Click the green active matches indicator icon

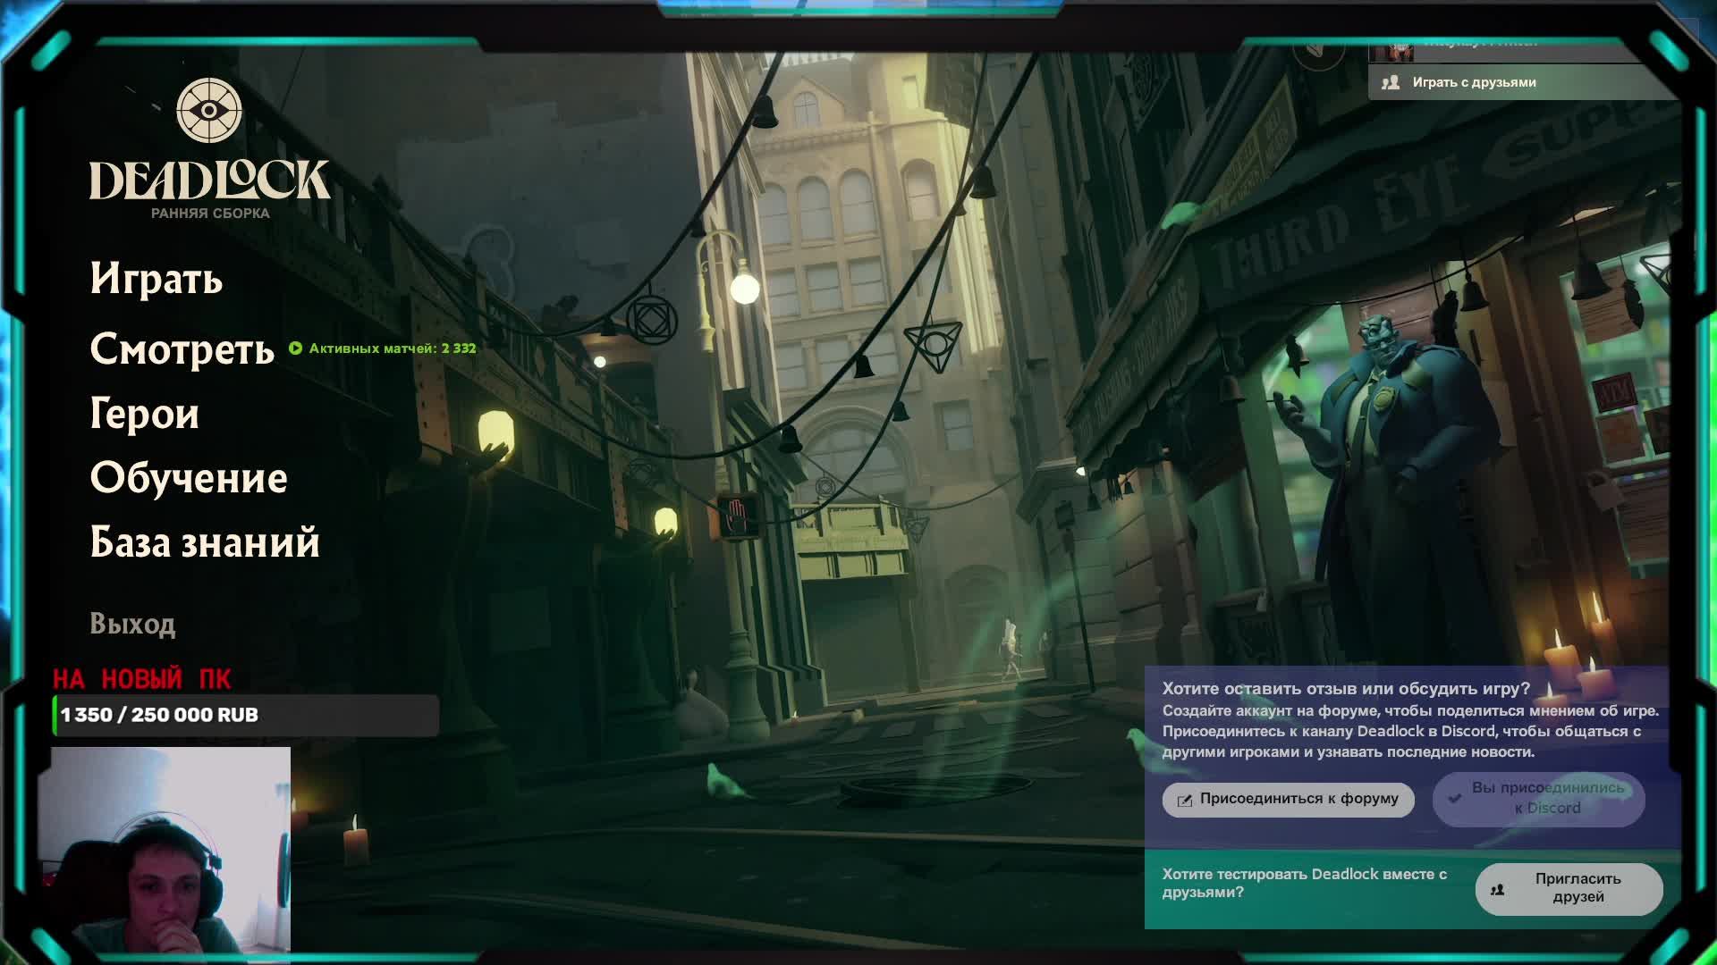point(296,348)
